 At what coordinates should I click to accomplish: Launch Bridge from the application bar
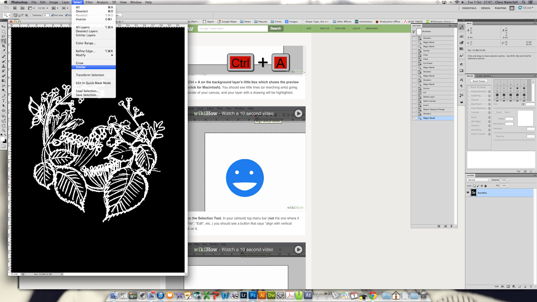pyautogui.click(x=15, y=8)
